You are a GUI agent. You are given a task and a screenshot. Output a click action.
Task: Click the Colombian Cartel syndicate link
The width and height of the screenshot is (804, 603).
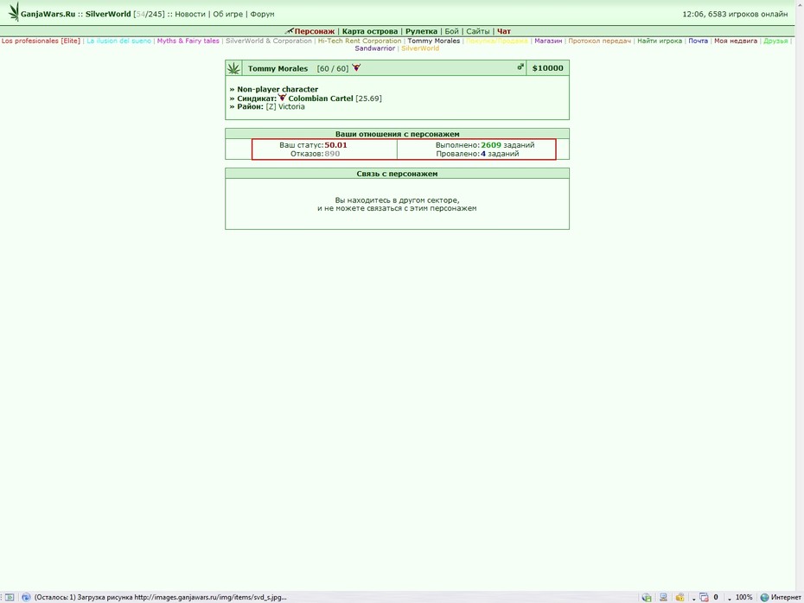[321, 98]
